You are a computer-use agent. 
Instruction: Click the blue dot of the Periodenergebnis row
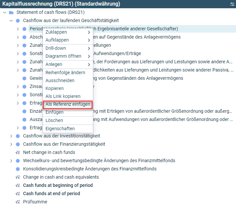pyautogui.click(x=24, y=29)
